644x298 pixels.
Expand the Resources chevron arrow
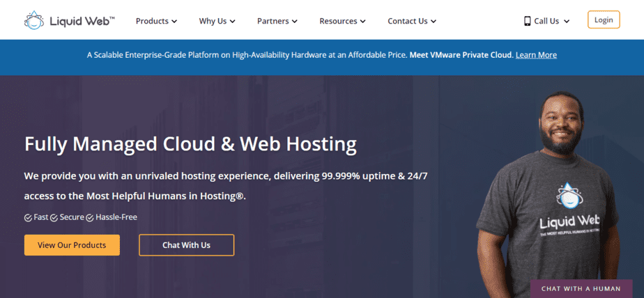coord(362,22)
